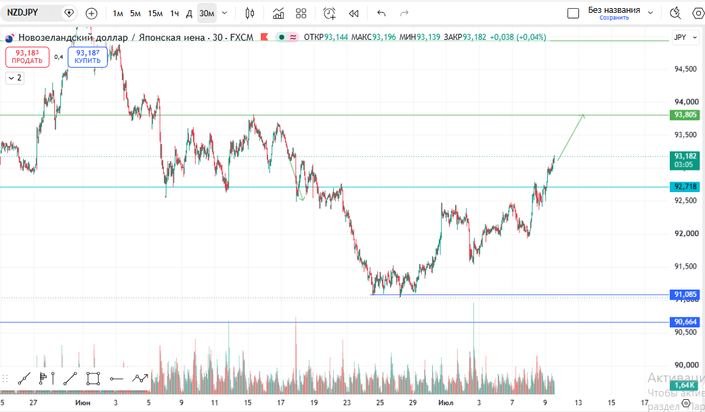The width and height of the screenshot is (705, 412).
Task: Collapse the indicator legend with '2' chevron
Action: (x=15, y=78)
